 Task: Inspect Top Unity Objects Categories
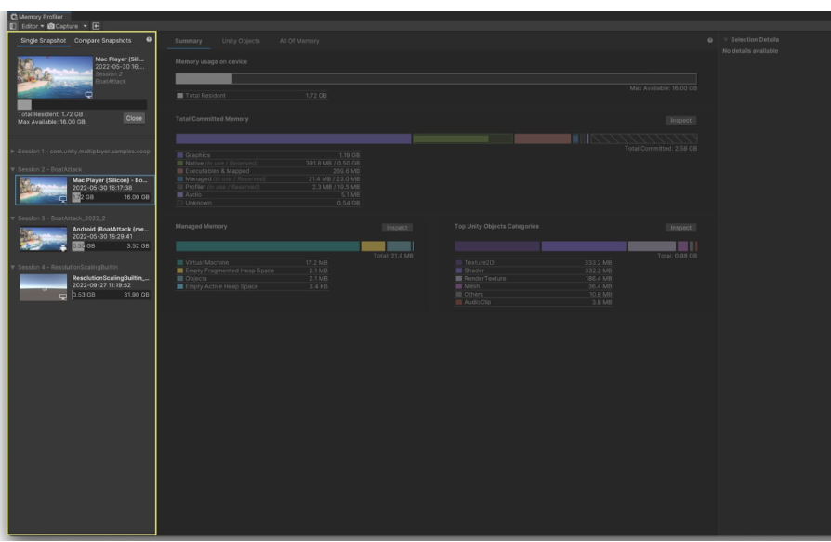(681, 227)
